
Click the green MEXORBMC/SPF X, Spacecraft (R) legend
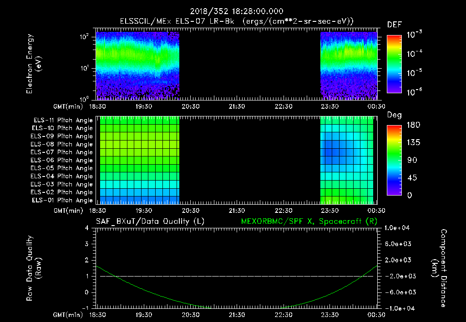point(309,221)
